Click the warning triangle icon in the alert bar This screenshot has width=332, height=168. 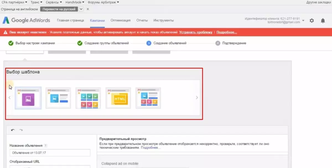5,32
